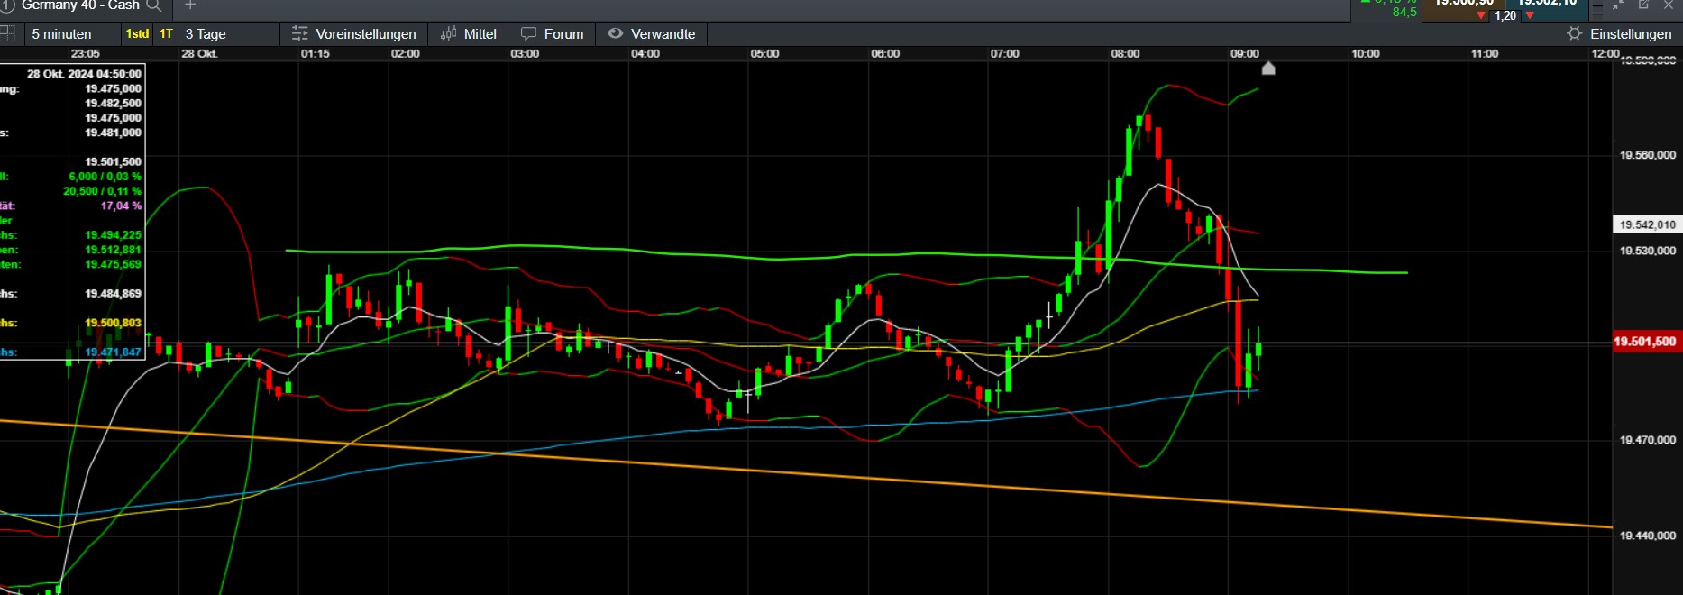Click the 19.484,869 indicator value
Image resolution: width=1683 pixels, height=595 pixels.
113,294
